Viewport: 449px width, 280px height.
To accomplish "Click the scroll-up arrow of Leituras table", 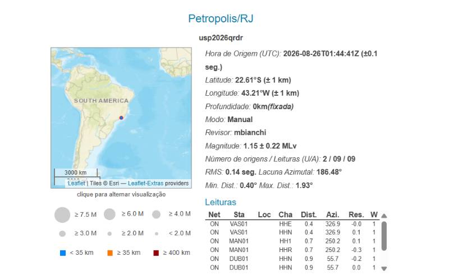I will 384,216.
